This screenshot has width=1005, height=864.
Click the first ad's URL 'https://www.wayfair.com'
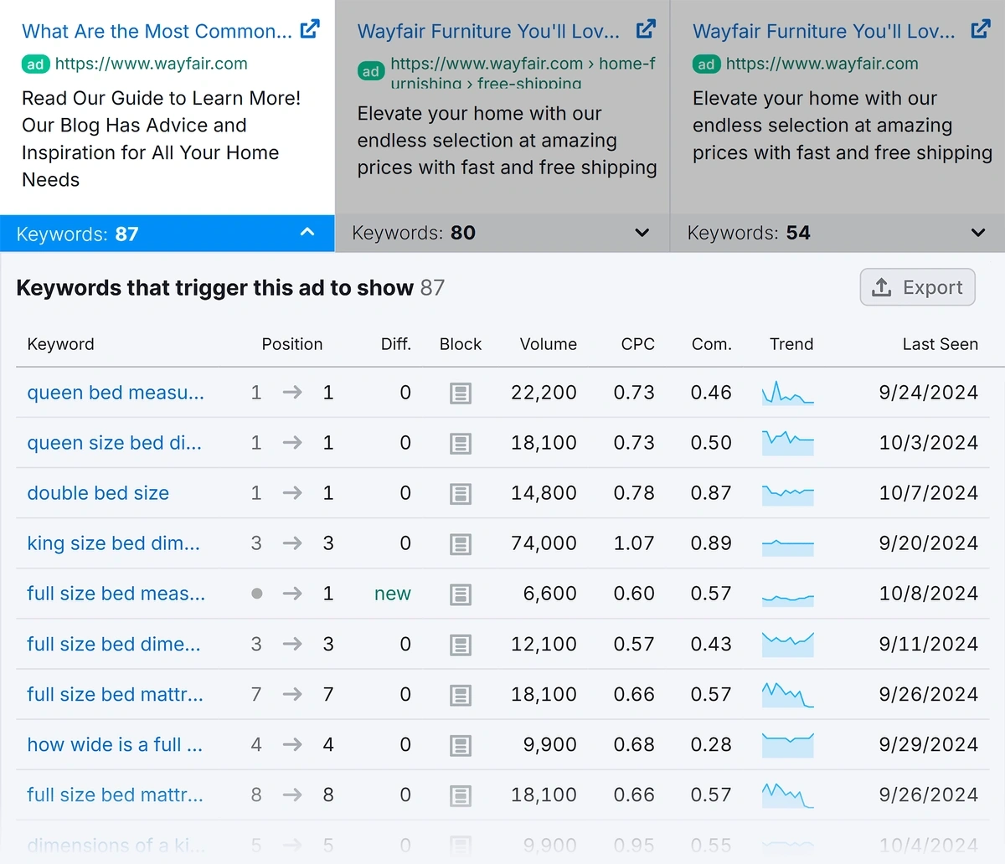coord(152,64)
